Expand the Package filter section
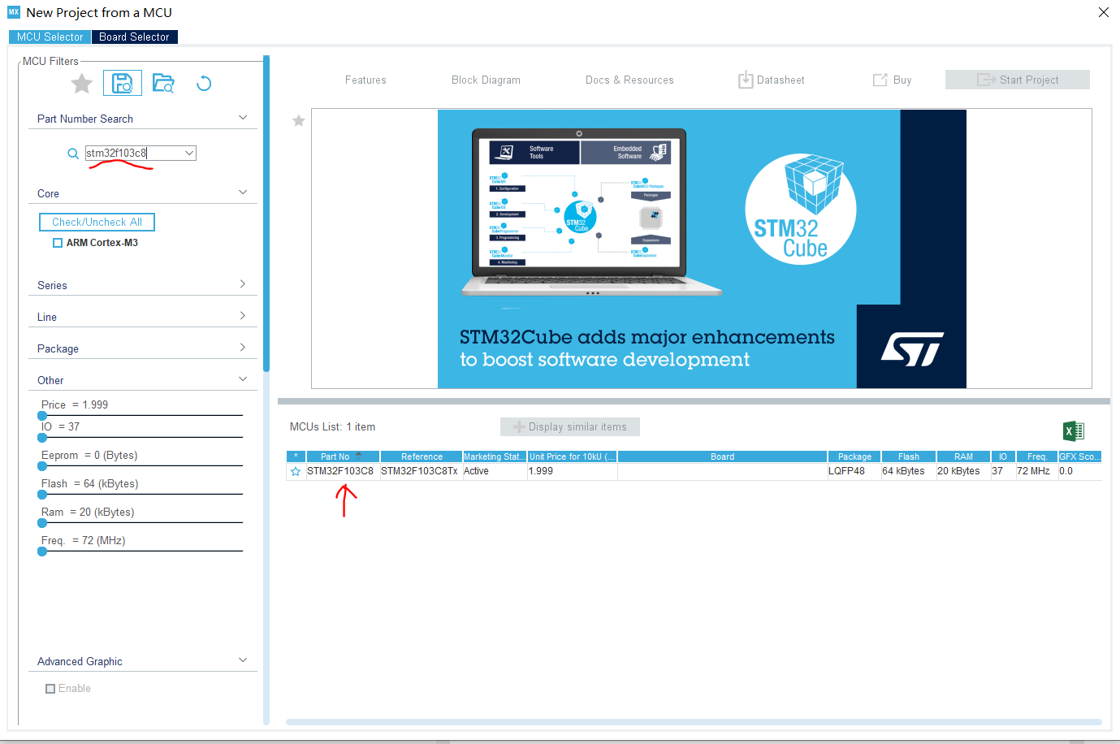Viewport: 1120px width, 744px height. (243, 348)
